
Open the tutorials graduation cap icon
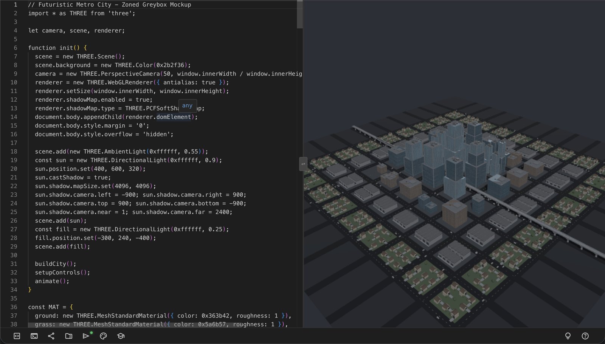tap(121, 336)
